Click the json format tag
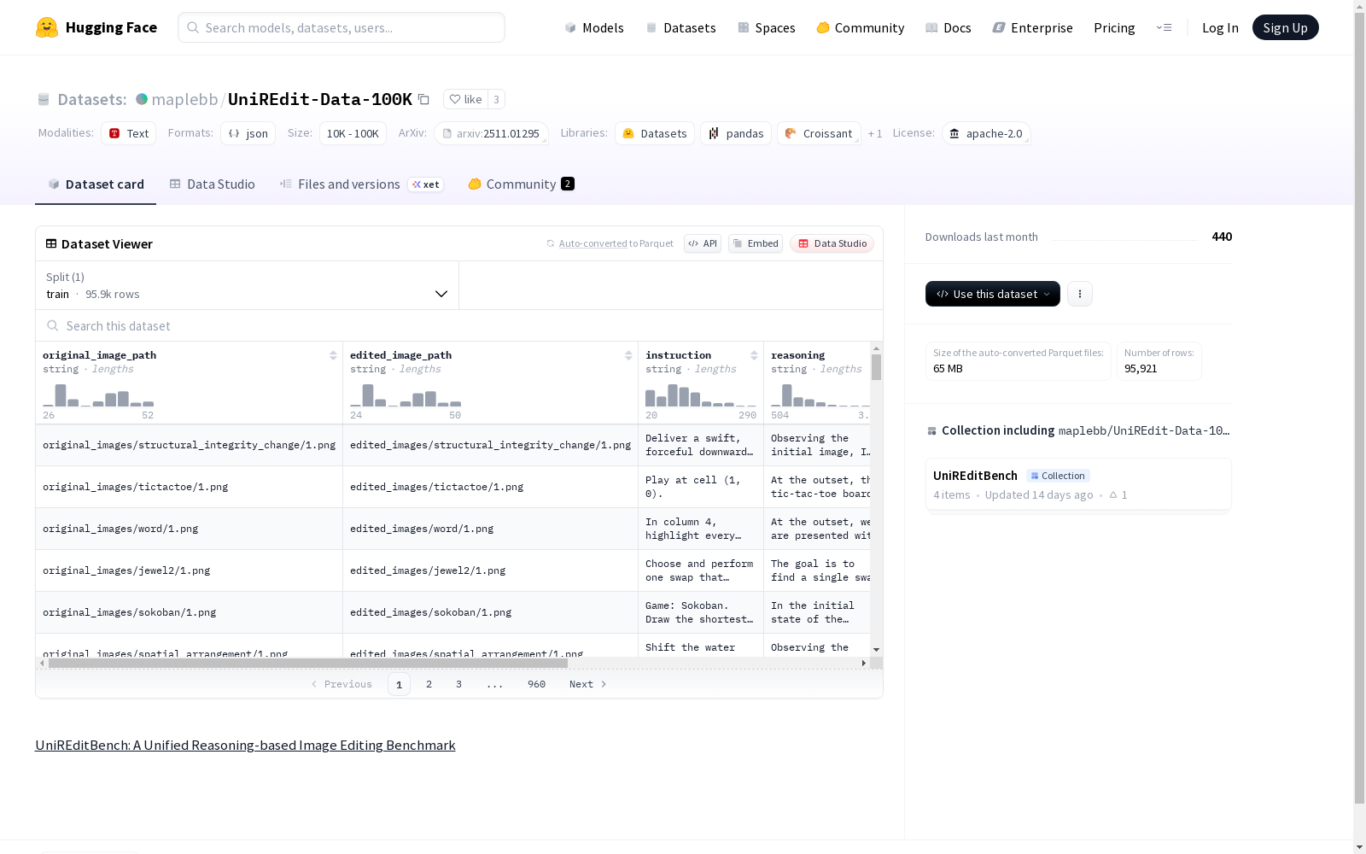The height and width of the screenshot is (854, 1366). (248, 133)
